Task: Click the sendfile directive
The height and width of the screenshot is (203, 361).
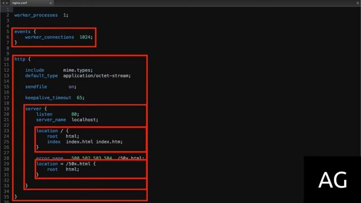Action: pos(36,87)
